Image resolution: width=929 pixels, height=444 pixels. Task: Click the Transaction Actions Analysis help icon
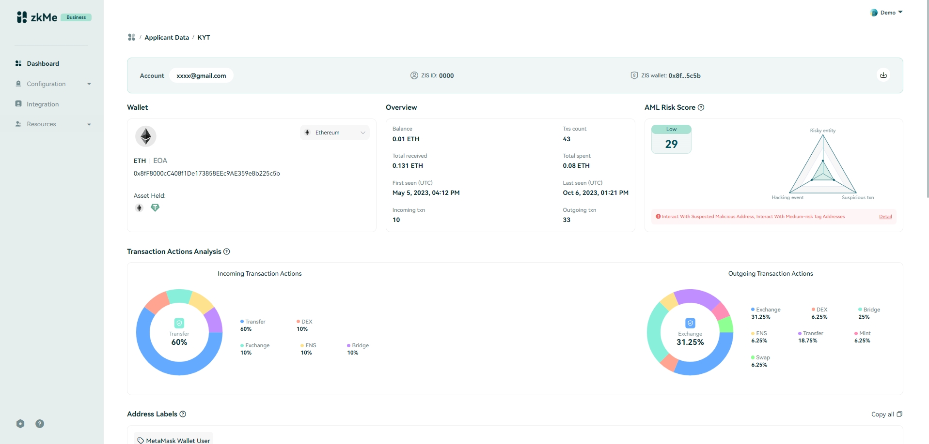[x=226, y=252]
